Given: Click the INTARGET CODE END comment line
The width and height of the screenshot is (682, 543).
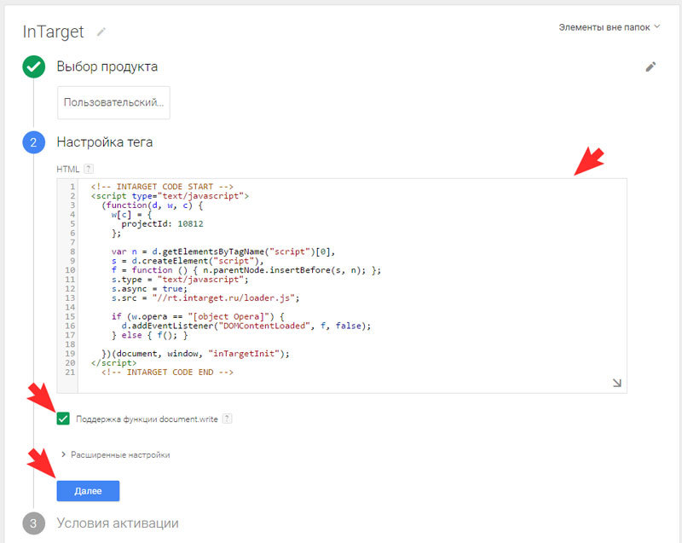Looking at the screenshot, I should pos(167,373).
